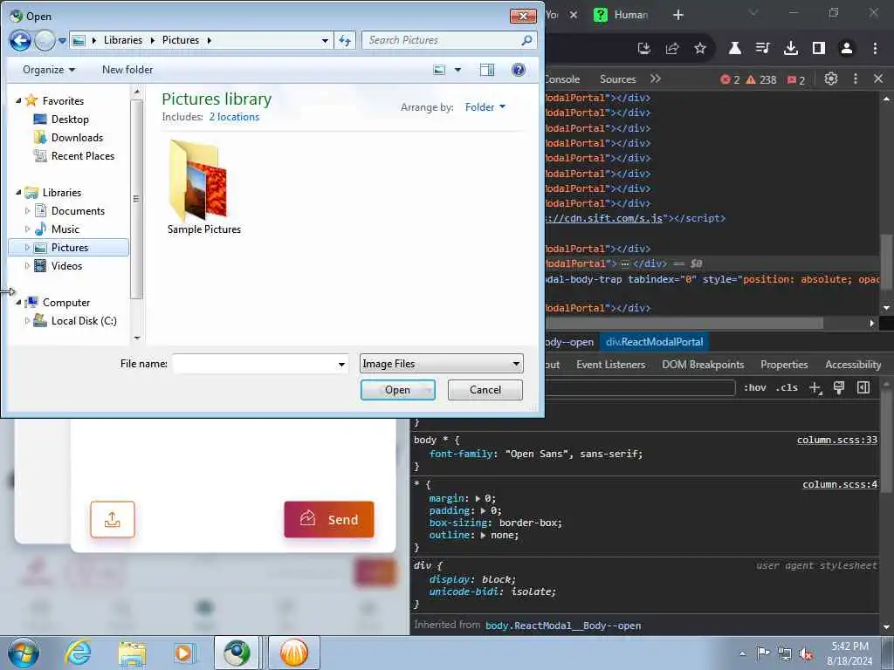Click the browser bookmark star icon

pyautogui.click(x=700, y=49)
